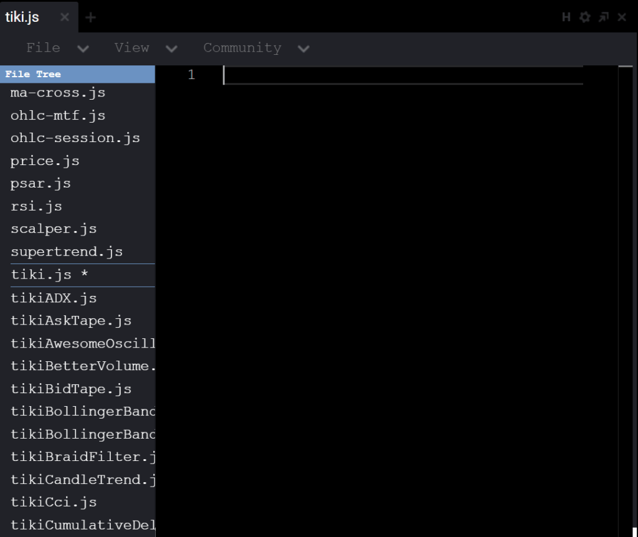Click line number 1 in the gutter

pyautogui.click(x=191, y=75)
